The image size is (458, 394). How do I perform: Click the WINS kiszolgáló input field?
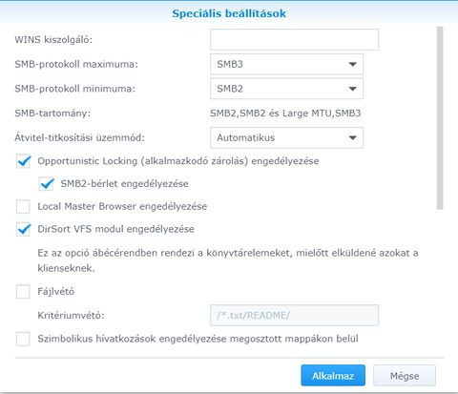point(294,40)
